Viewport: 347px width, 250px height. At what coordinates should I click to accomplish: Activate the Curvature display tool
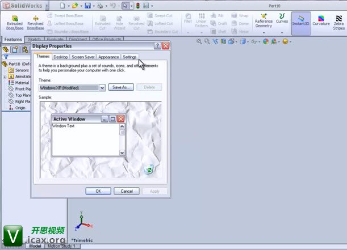321,20
